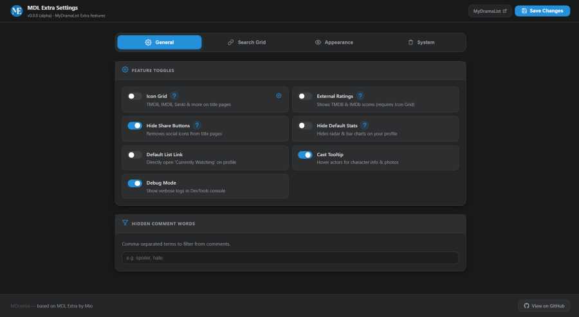Focus the hidden comment words input field
The image size is (579, 317).
pos(290,258)
